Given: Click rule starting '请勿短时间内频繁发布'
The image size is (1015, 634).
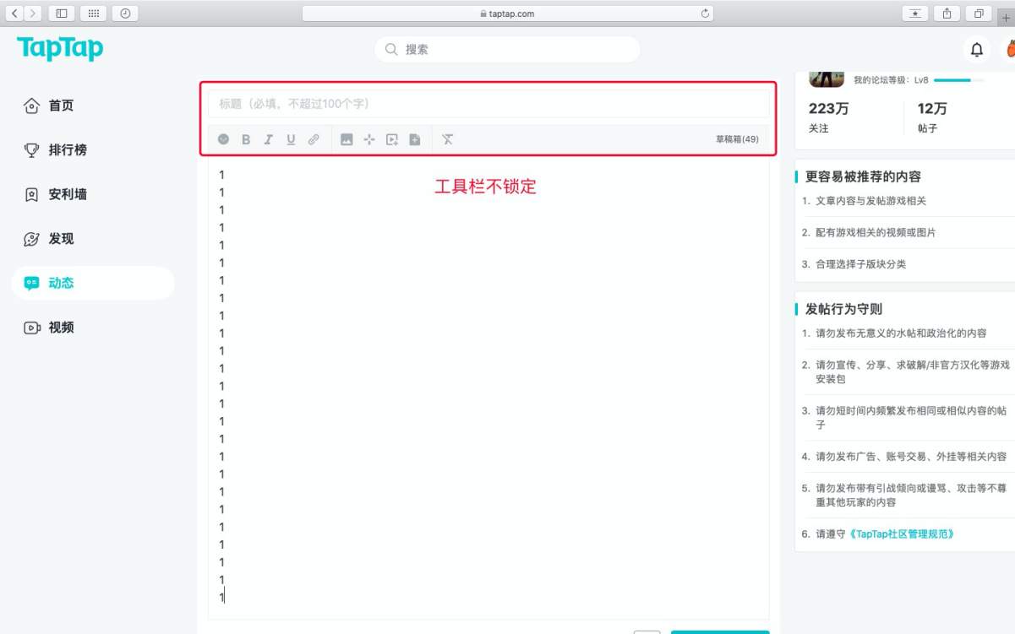Looking at the screenshot, I should [x=911, y=418].
